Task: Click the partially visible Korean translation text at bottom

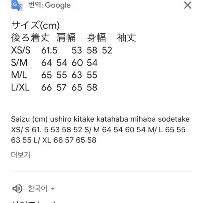Action: (x=34, y=202)
